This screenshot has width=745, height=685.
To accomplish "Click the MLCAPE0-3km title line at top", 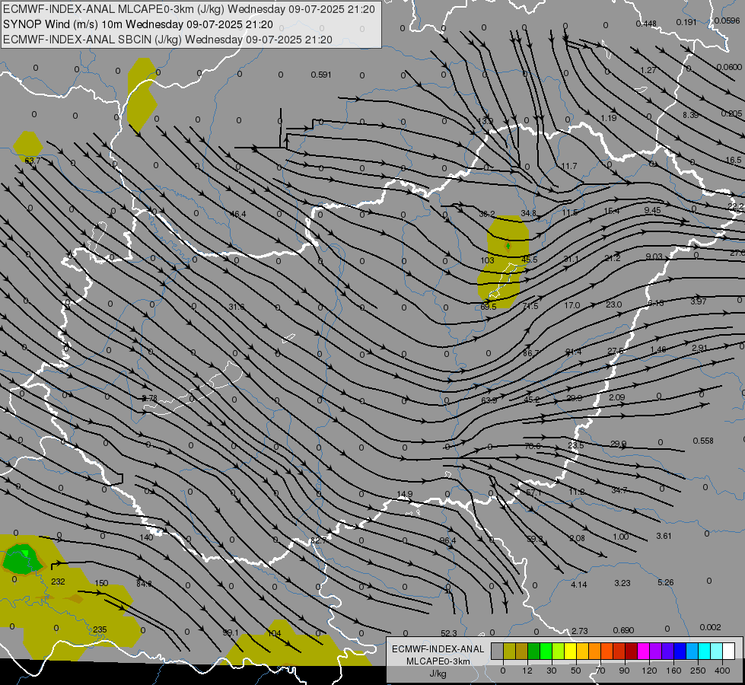I will (x=189, y=9).
